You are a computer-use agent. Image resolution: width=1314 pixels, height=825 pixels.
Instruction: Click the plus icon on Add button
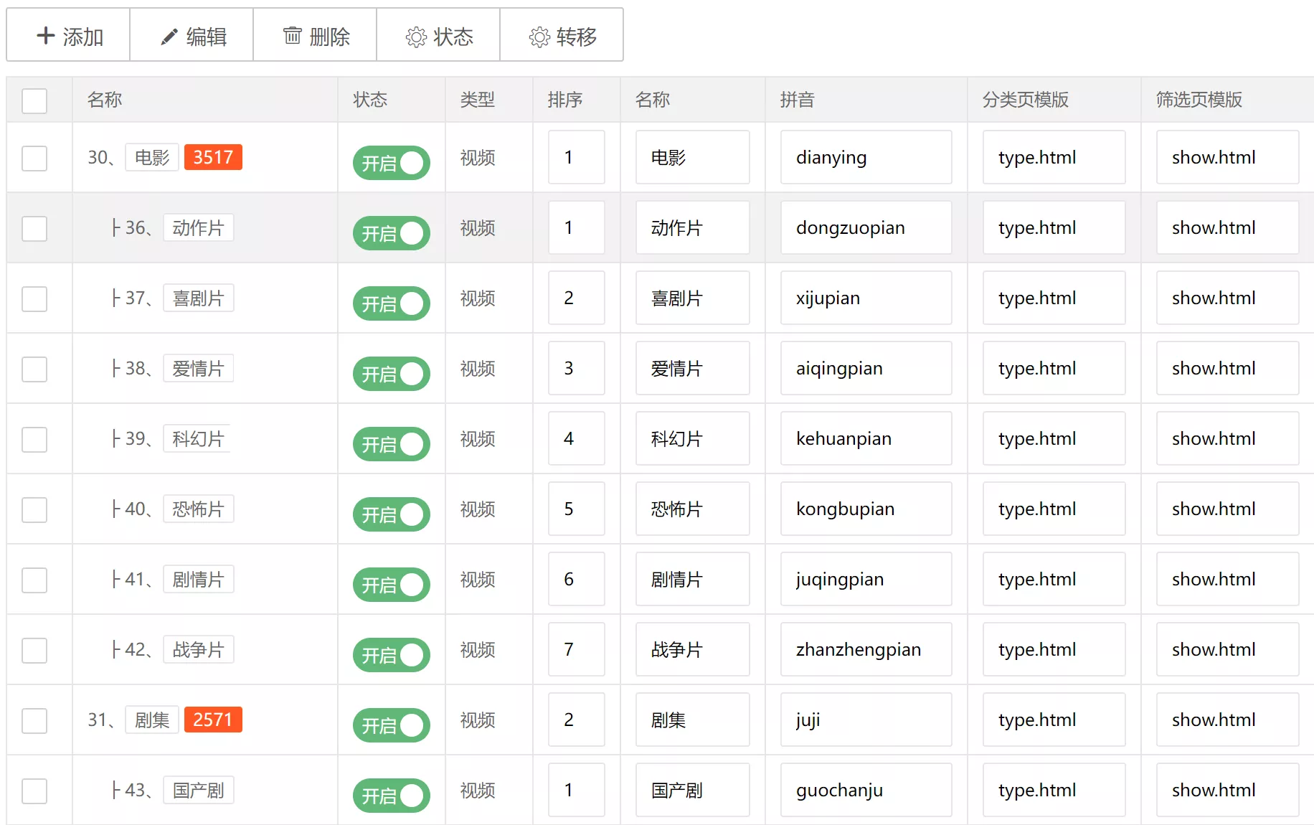(46, 36)
